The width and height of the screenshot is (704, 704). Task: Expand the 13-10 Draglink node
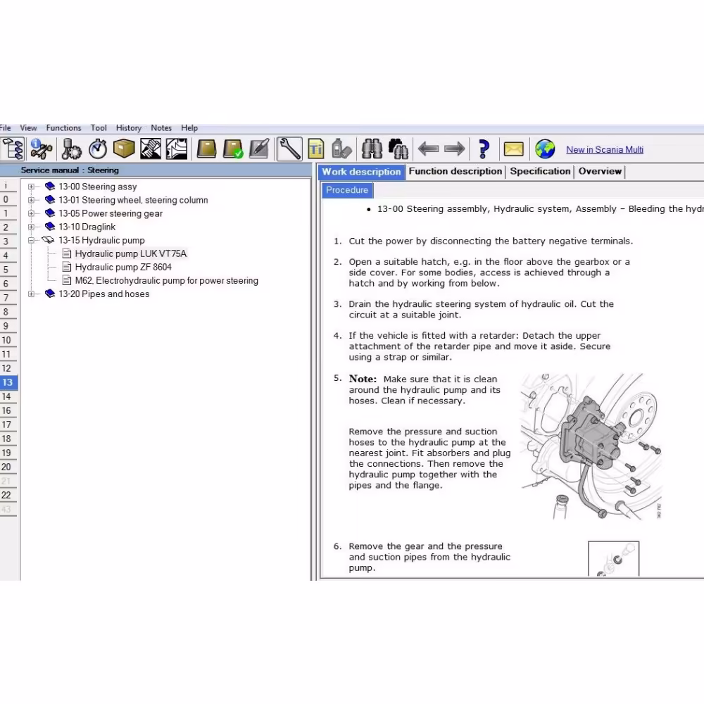pyautogui.click(x=31, y=227)
